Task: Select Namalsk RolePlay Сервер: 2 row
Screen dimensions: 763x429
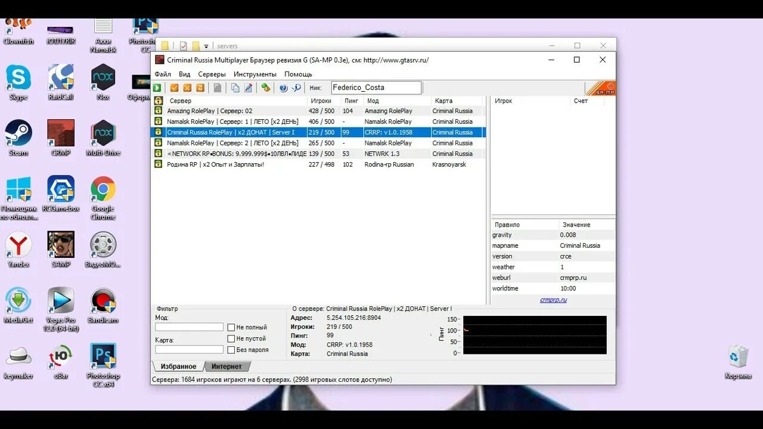Action: tap(319, 143)
